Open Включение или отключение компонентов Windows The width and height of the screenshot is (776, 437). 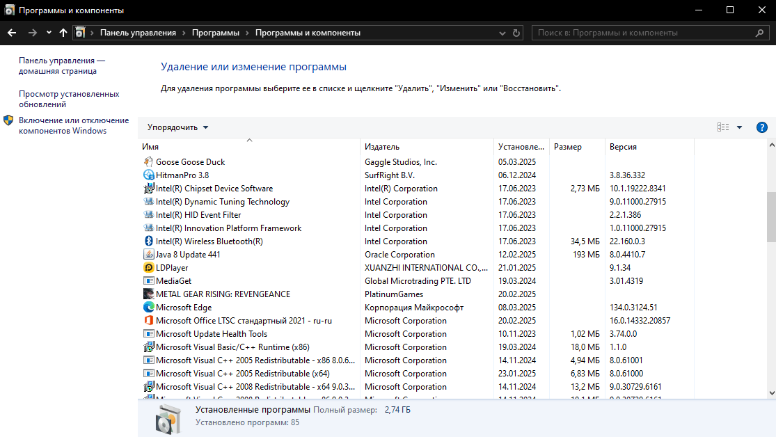pos(74,125)
